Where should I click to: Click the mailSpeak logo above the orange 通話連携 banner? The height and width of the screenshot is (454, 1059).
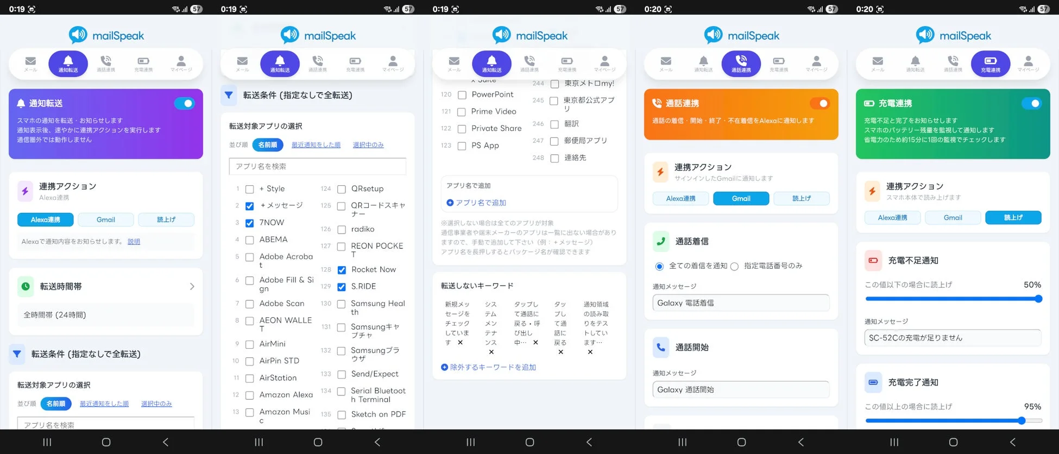[x=741, y=35]
